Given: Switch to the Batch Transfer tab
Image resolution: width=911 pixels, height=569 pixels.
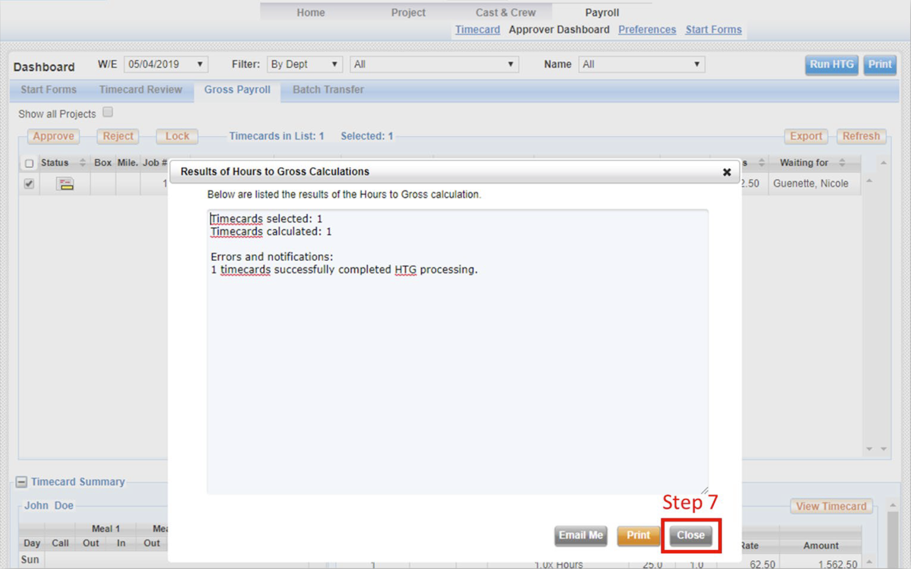Looking at the screenshot, I should [328, 90].
